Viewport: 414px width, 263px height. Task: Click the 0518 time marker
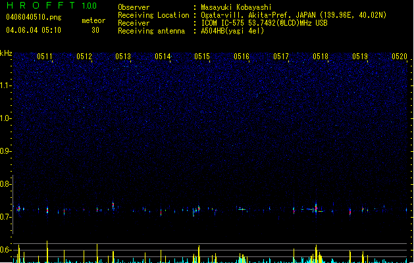click(x=321, y=57)
